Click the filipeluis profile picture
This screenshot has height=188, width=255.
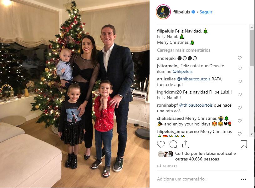point(163,12)
